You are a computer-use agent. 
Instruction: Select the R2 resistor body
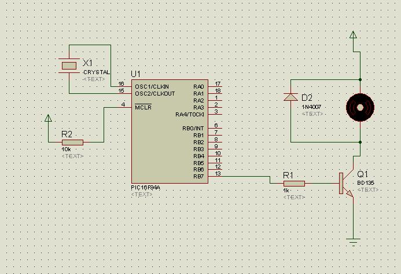[73, 143]
